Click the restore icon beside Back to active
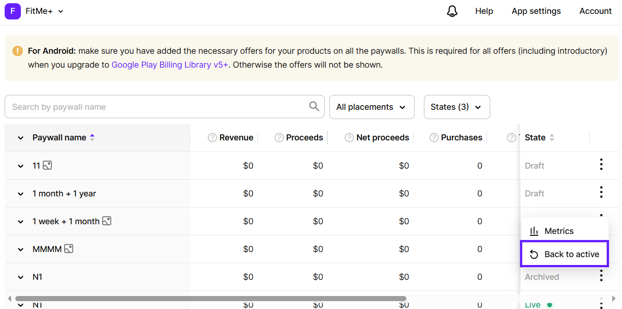The width and height of the screenshot is (622, 309). (534, 254)
